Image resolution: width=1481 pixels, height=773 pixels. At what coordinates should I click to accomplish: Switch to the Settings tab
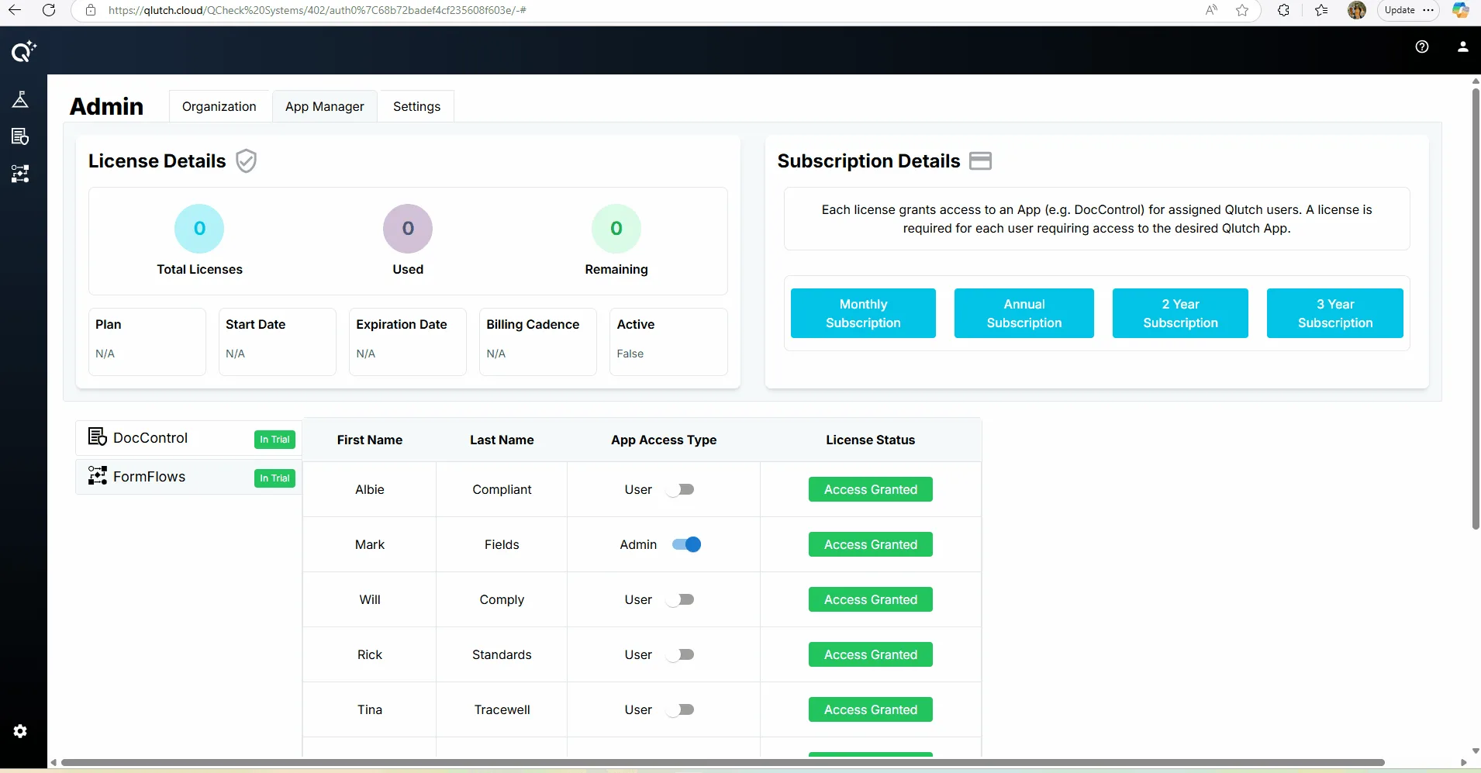416,106
